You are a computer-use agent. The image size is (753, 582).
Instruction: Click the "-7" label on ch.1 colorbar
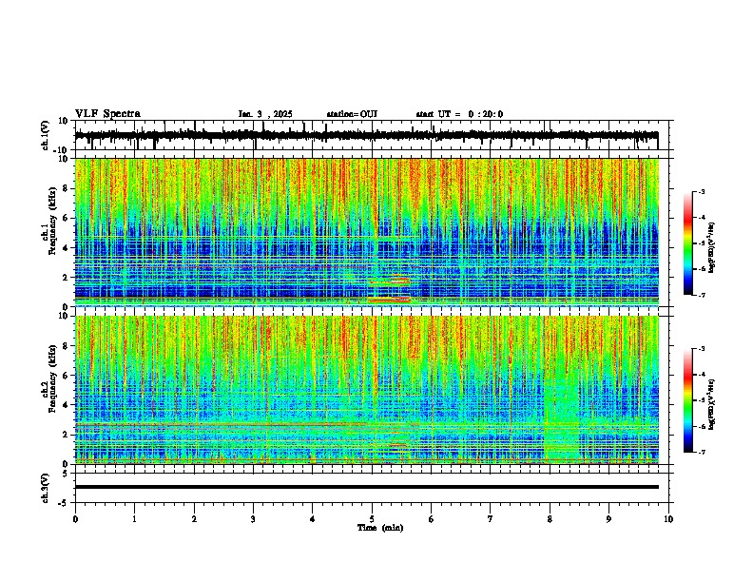[x=701, y=295]
